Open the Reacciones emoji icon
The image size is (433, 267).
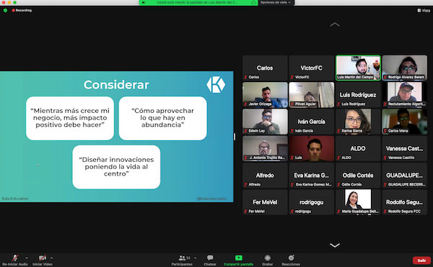(x=291, y=258)
